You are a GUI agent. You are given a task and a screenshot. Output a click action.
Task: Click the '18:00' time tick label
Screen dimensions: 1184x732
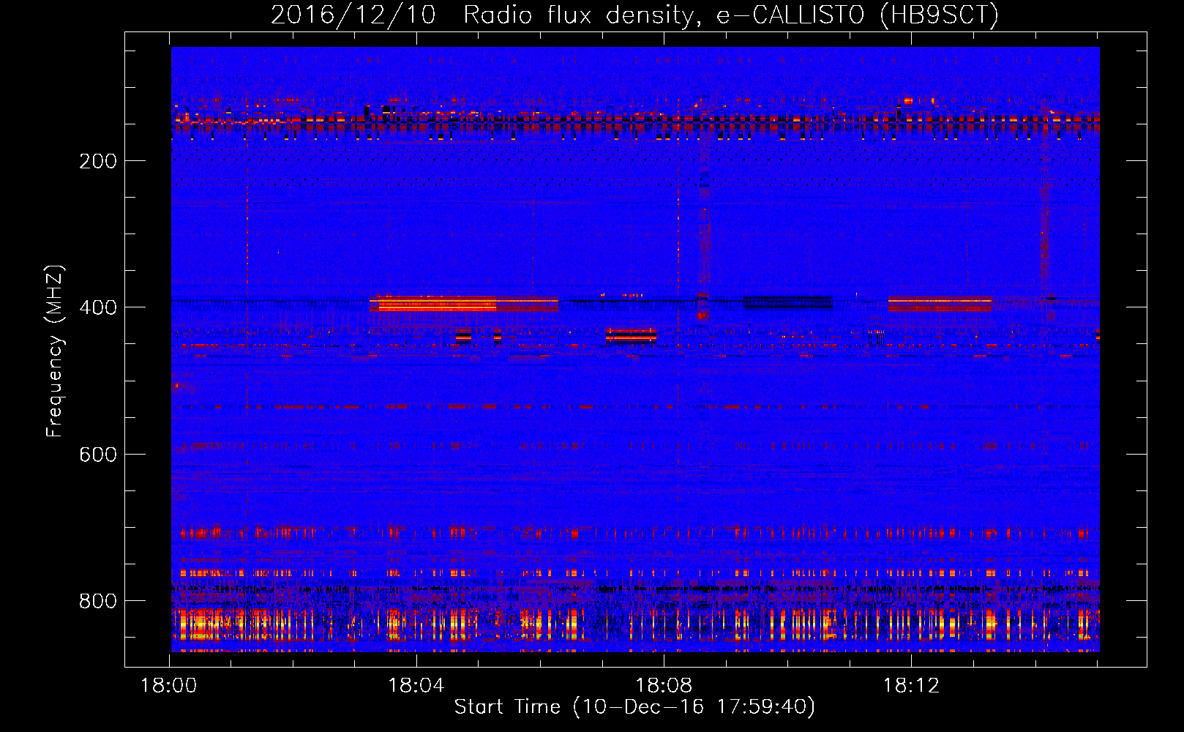point(169,686)
